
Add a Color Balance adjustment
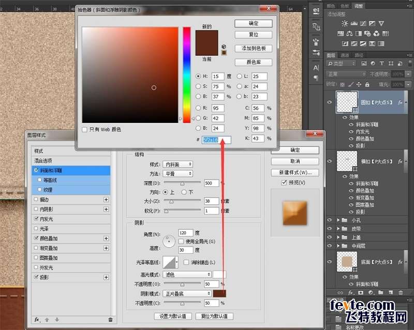350,34
